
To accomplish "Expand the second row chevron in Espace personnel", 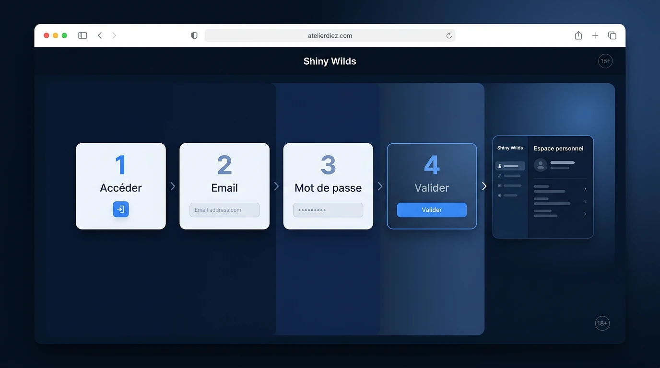I will tap(585, 202).
